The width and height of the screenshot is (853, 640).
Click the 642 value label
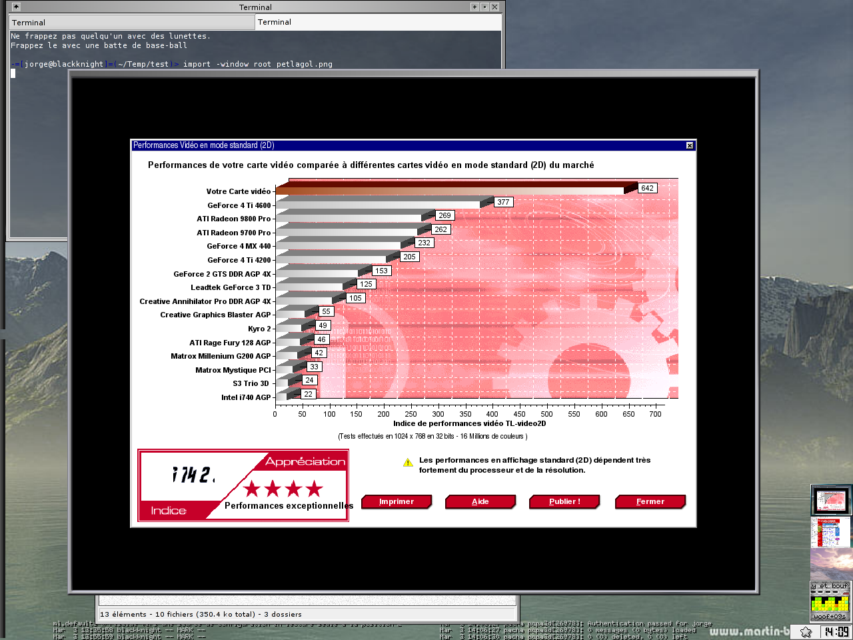pyautogui.click(x=648, y=188)
